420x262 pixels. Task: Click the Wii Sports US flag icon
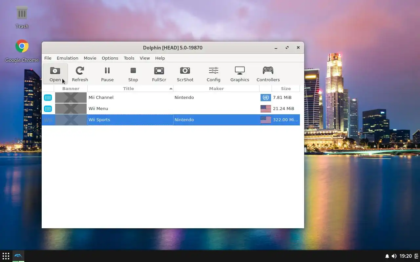(x=266, y=120)
